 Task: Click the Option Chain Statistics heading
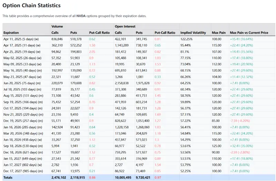(x=31, y=6)
